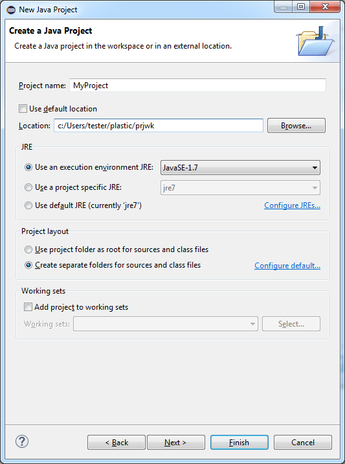Maximize the New Java Project window
The width and height of the screenshot is (345, 464).
[301, 7]
